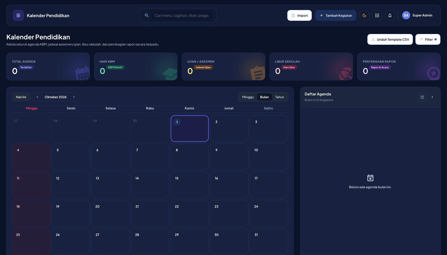Select October 31 date cell
This screenshot has height=255, width=447.
point(269,241)
